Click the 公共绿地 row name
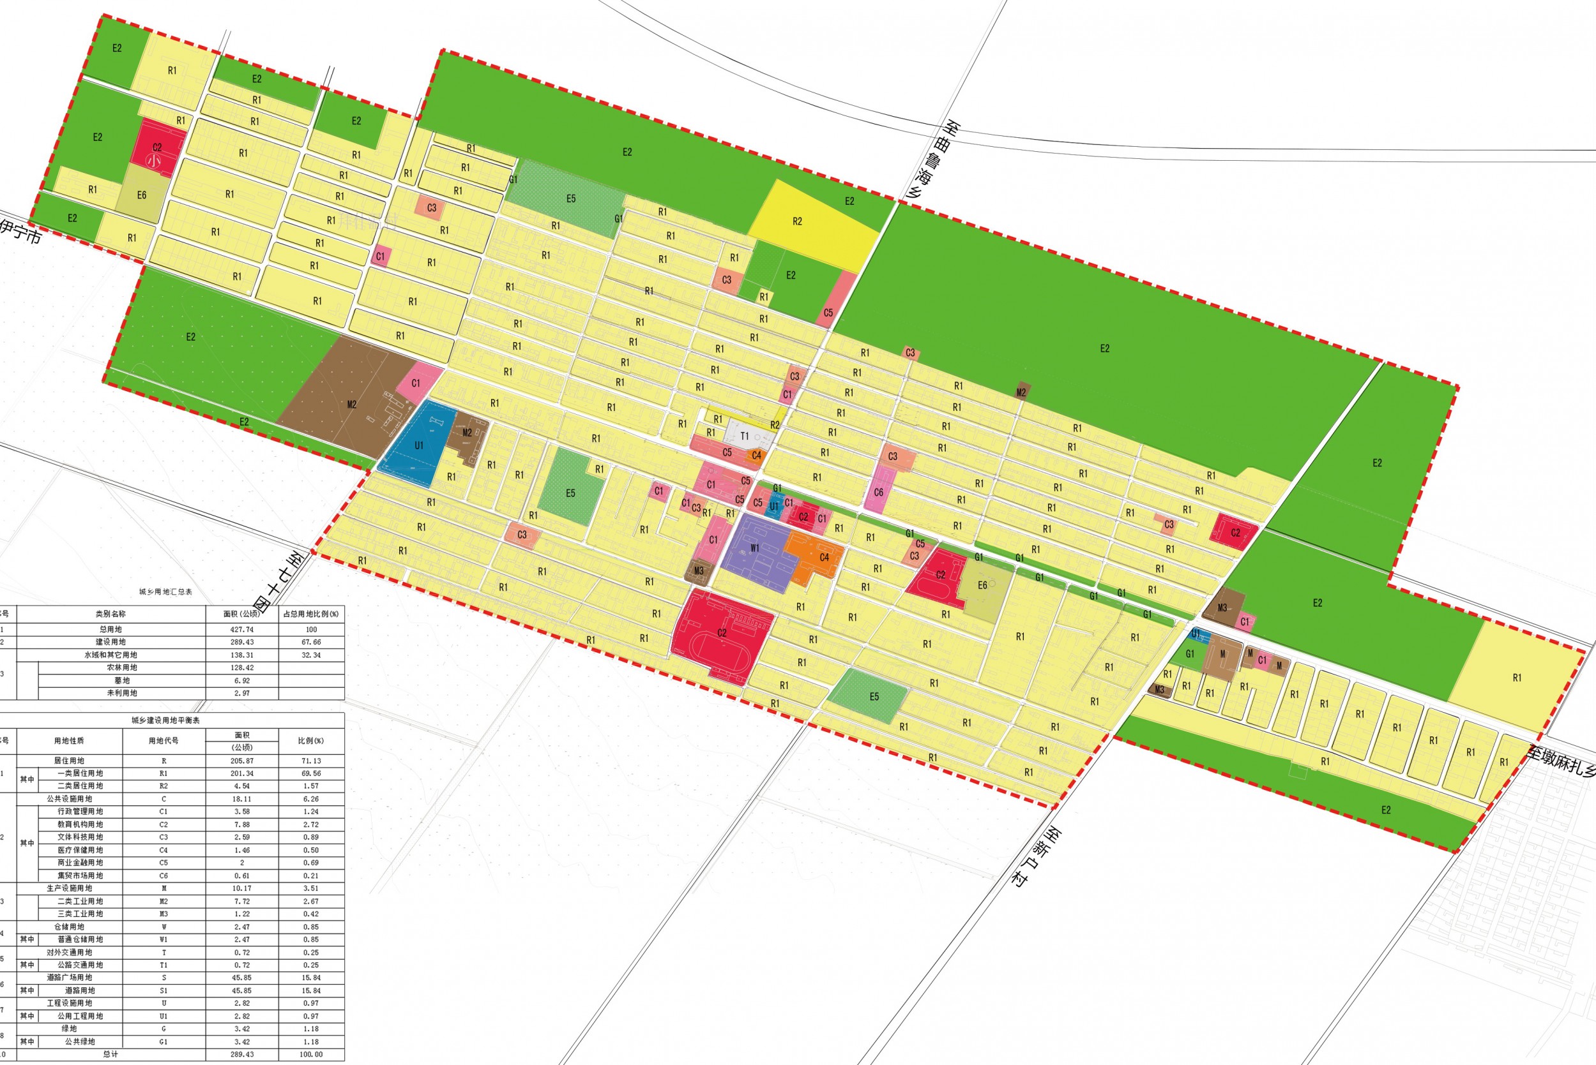 (80, 1041)
